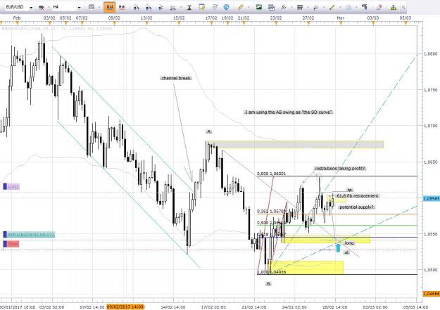Click the time axis marker under 17/02

211,24
